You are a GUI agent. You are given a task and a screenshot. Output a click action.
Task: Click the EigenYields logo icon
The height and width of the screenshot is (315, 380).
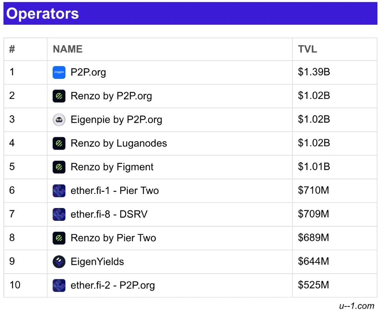tap(59, 262)
